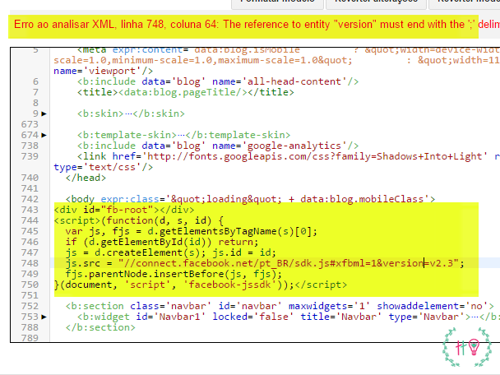Screen dimensions: 500x375
Task: Click the type='text/css' attribute text
Action: (97, 167)
